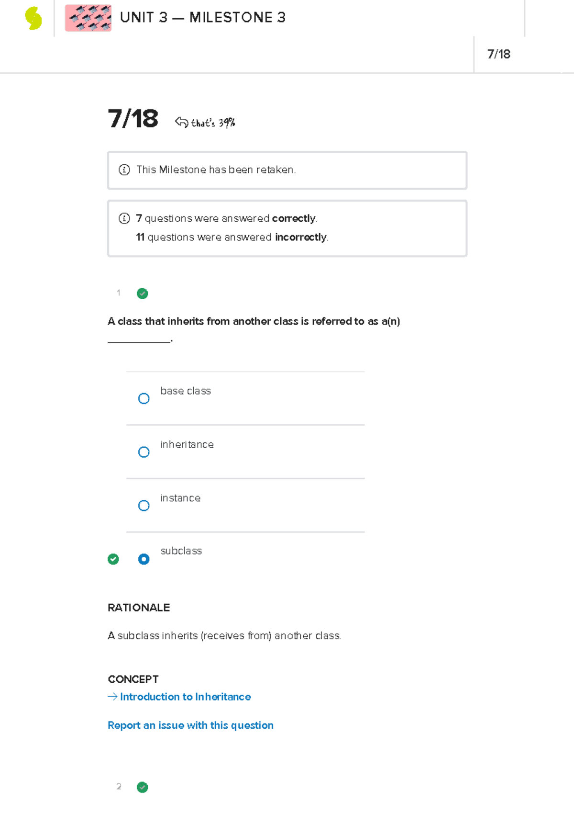Select the "base class" radio button
Image resolution: width=574 pixels, height=813 pixels.
pos(143,398)
